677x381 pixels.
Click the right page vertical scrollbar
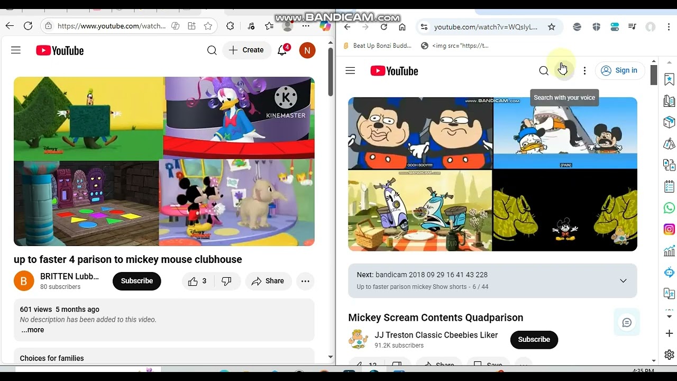coord(654,75)
